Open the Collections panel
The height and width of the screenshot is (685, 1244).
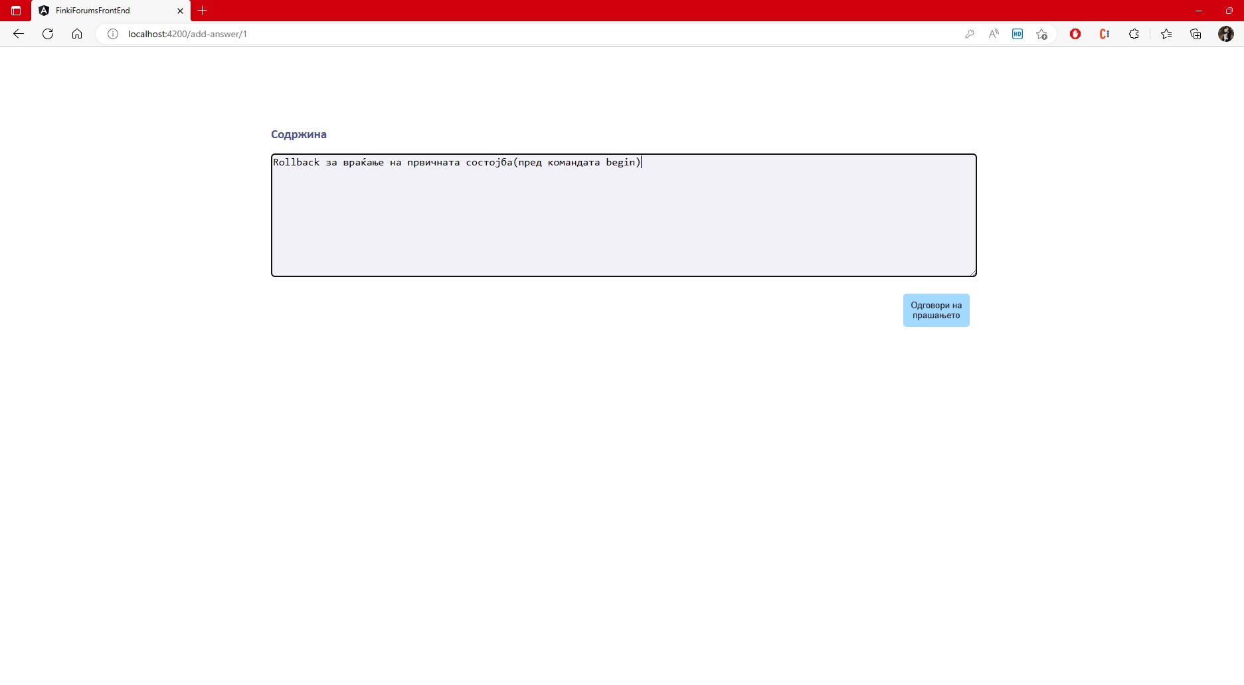[x=1196, y=34]
